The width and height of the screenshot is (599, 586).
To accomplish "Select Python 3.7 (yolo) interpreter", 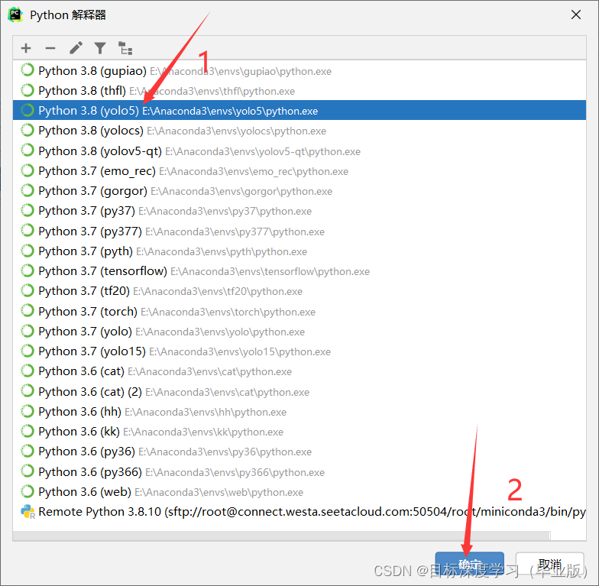I will point(299,332).
